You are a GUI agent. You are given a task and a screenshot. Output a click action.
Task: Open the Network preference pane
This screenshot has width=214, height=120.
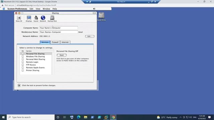(43, 19)
